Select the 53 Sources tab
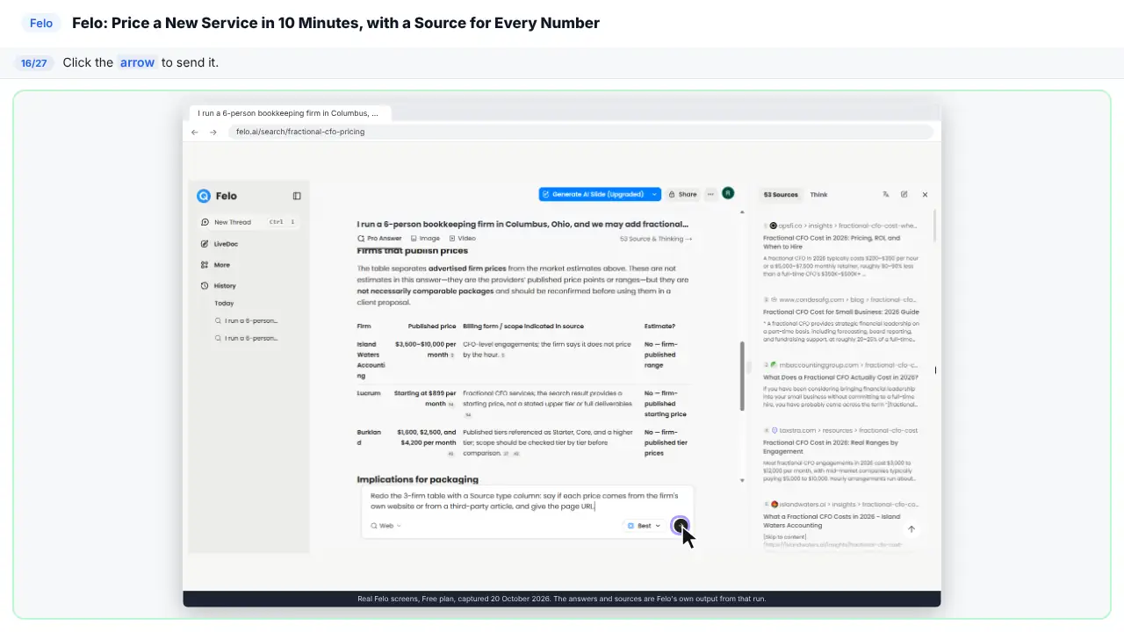 coord(781,195)
